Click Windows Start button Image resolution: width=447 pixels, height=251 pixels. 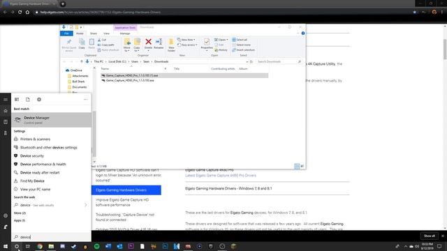6,246
